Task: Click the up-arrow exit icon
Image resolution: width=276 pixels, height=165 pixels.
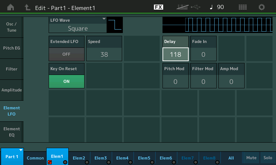Action: pyautogui.click(x=27, y=7)
